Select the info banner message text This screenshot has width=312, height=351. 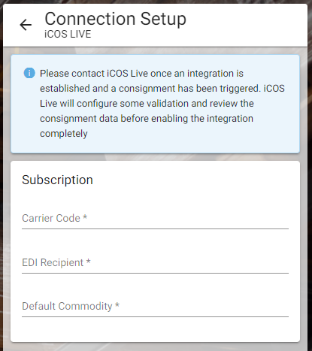coord(162,103)
